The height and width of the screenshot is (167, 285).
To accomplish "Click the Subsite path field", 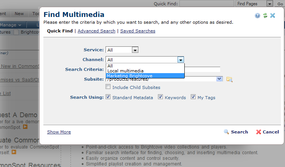I will [161, 80].
